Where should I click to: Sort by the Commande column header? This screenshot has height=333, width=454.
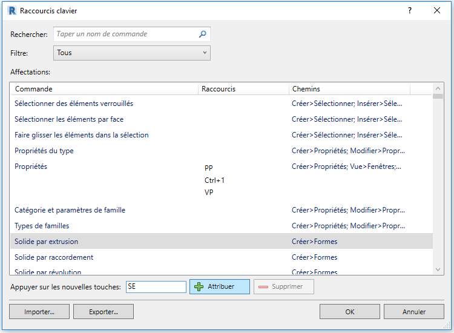point(104,89)
